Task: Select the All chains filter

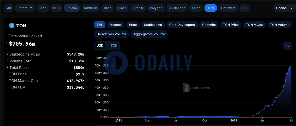Action: (9, 8)
